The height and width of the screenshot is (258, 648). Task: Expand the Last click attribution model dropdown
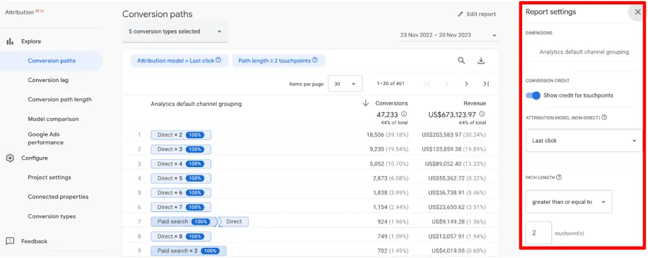tap(583, 141)
